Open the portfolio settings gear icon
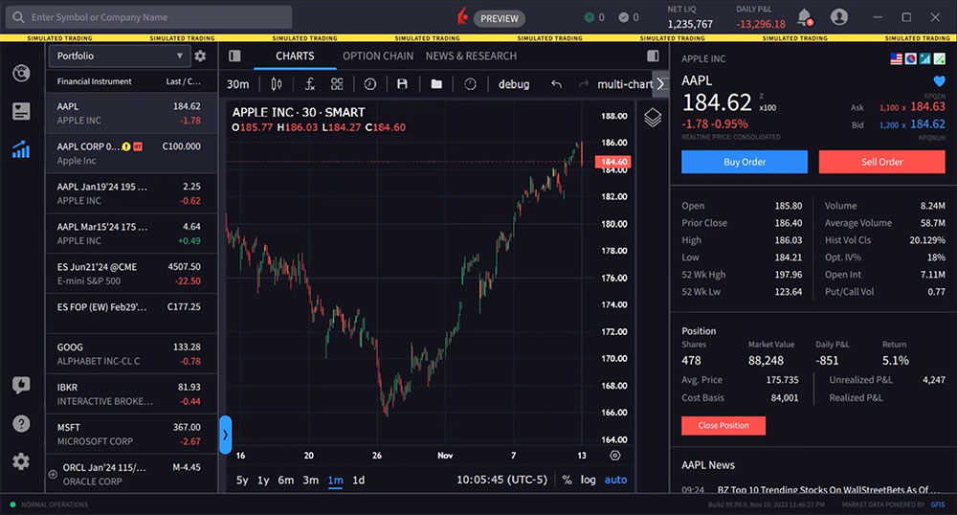 (x=200, y=56)
